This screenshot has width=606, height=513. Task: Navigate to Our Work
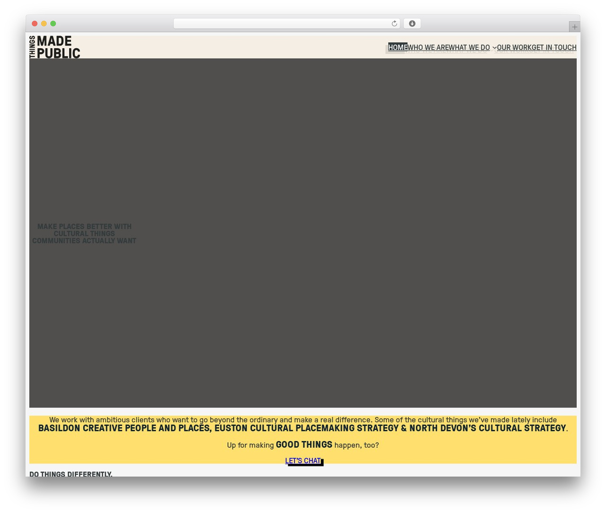tap(514, 47)
